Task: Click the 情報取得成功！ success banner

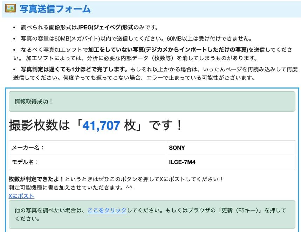Action: [34, 102]
